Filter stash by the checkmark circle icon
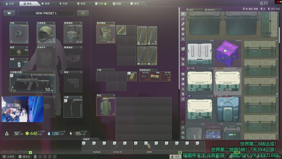This screenshot has width=282, height=159. click(183, 99)
